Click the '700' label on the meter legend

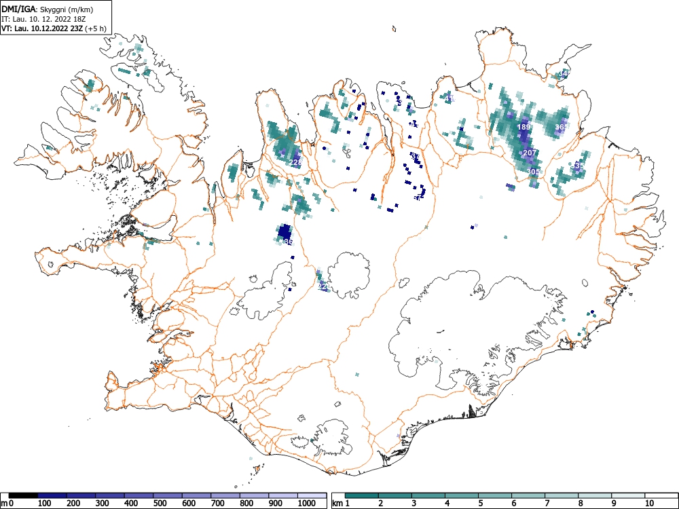pos(218,503)
